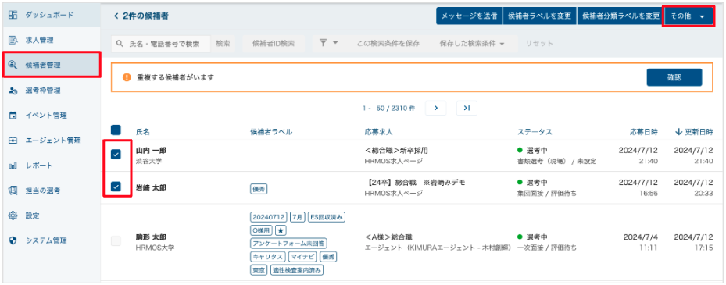The image size is (726, 285).
Task: Click the 候補者管理 magnifier icon
Action: pos(13,65)
